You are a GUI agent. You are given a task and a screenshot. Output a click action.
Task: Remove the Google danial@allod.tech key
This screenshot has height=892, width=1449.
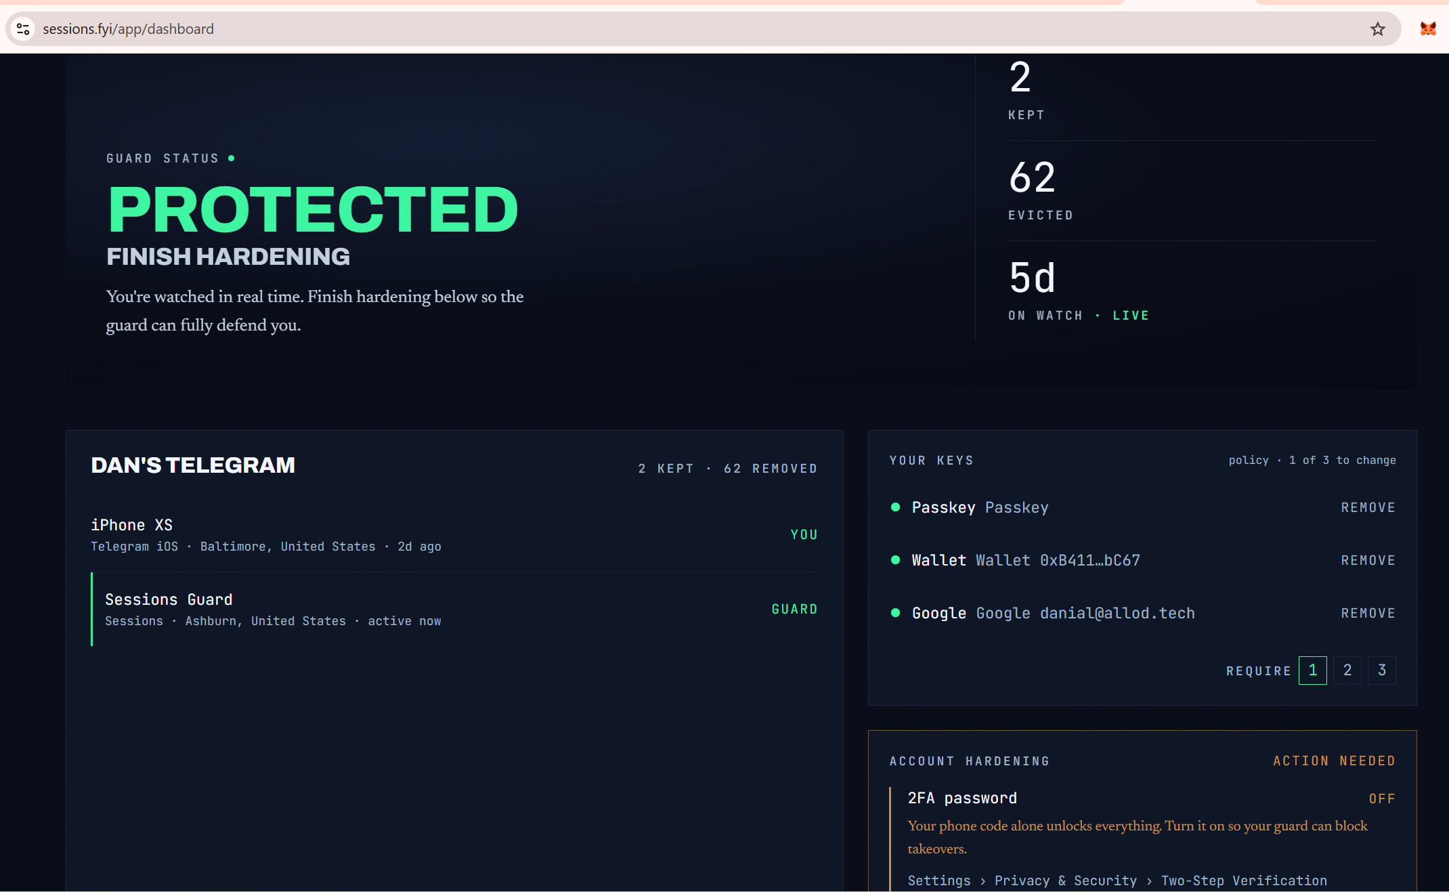tap(1368, 614)
